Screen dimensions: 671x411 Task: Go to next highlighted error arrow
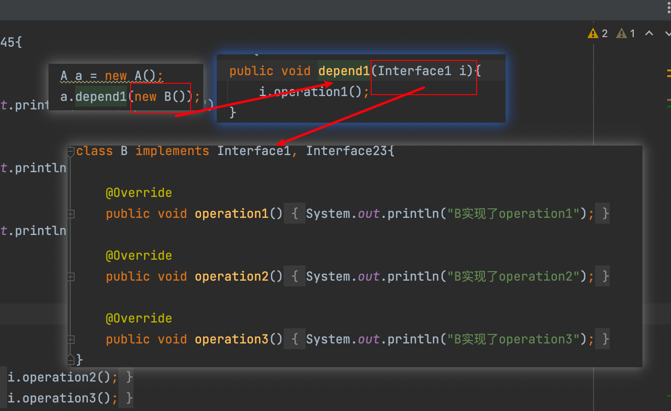click(668, 33)
